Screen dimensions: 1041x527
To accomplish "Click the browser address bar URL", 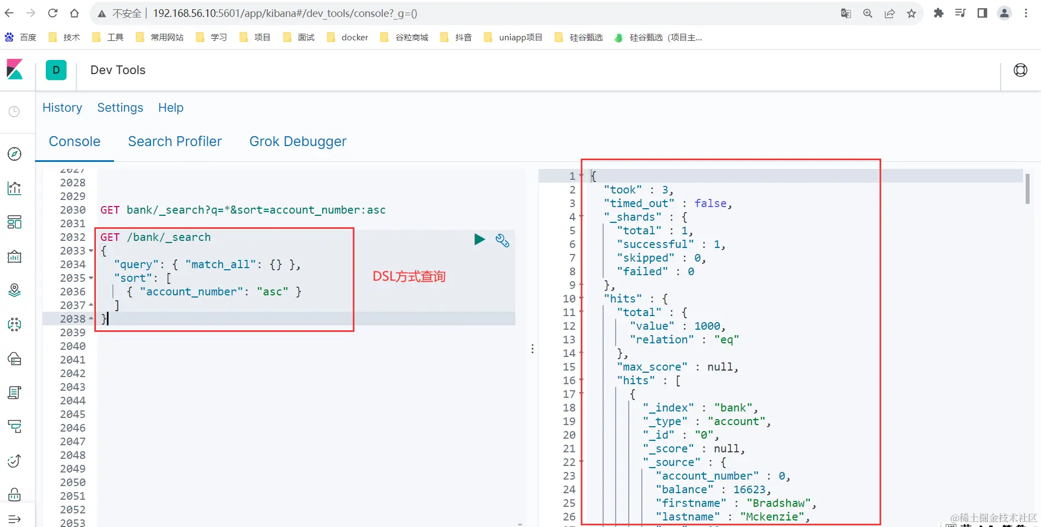I will coord(285,14).
